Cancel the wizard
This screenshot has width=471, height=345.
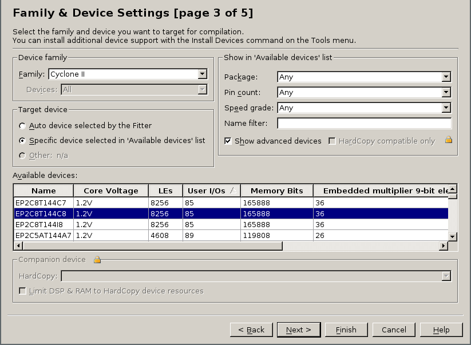coord(394,330)
